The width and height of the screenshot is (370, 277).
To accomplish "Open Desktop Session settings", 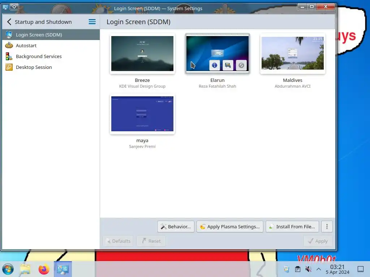I will click(x=51, y=67).
